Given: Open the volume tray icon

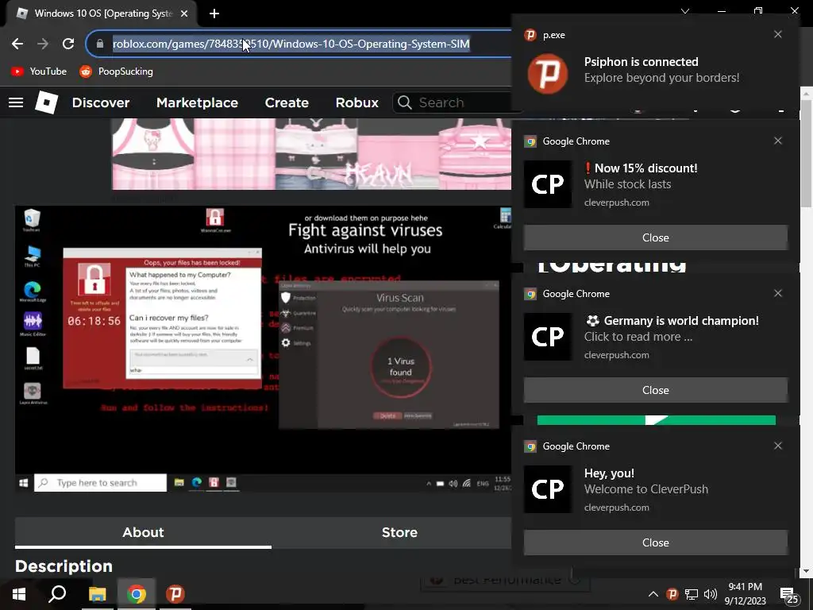Looking at the screenshot, I should pos(711,594).
